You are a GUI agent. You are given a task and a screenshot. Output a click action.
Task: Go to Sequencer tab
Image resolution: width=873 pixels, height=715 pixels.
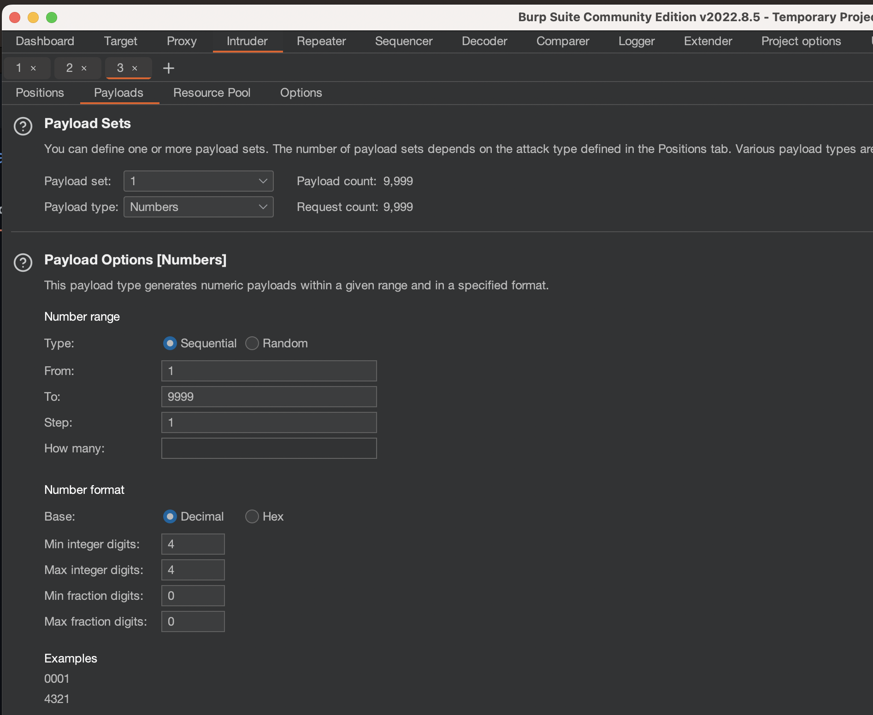404,41
